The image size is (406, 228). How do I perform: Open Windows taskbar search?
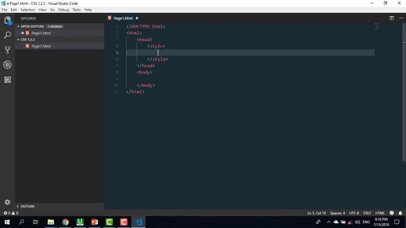pos(22,222)
